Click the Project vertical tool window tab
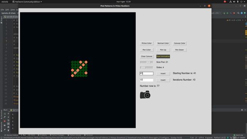247x139 pixels. pos(1,20)
